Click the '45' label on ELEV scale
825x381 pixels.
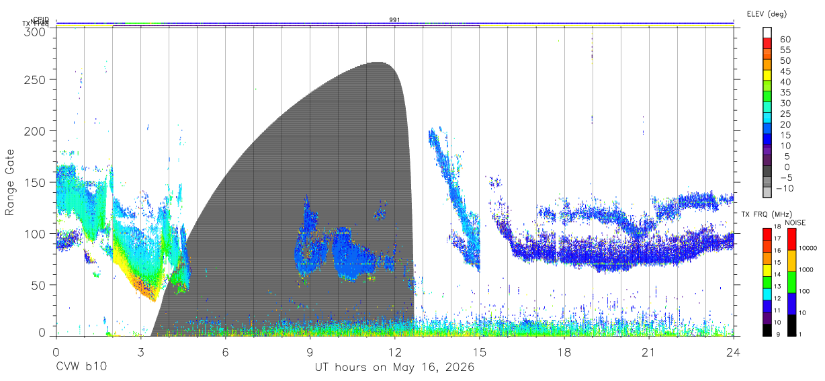coord(785,71)
